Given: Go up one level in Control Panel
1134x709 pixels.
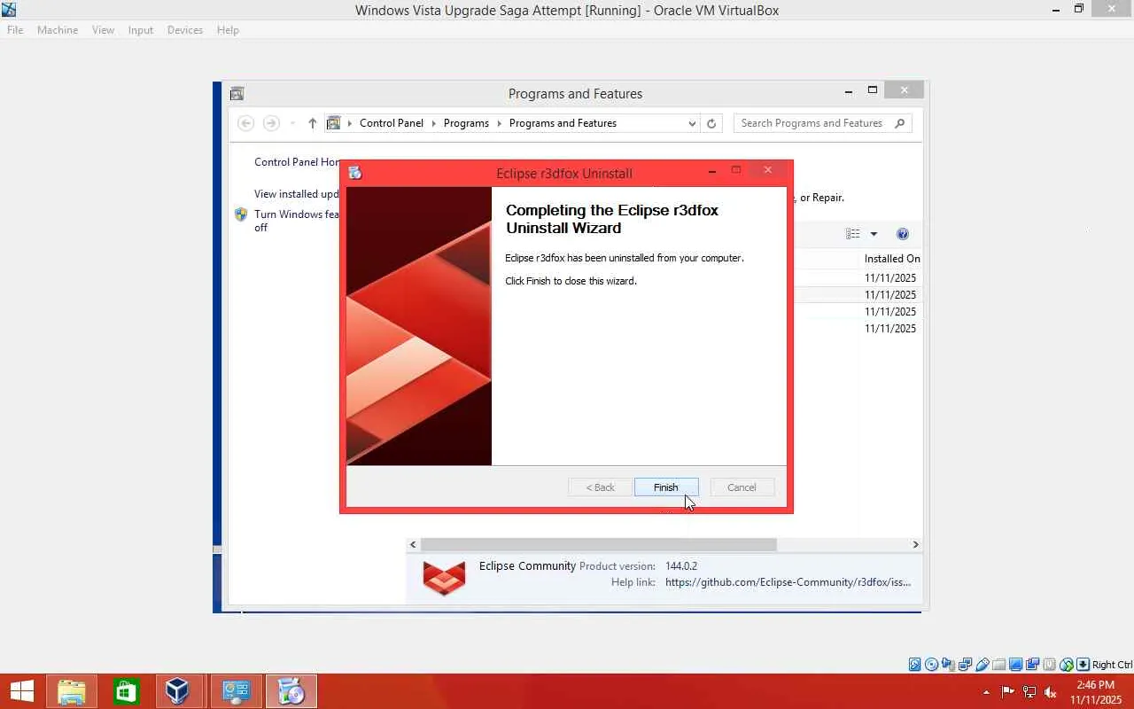Looking at the screenshot, I should coord(312,123).
